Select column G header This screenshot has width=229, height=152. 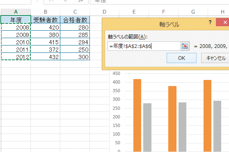click(x=193, y=12)
